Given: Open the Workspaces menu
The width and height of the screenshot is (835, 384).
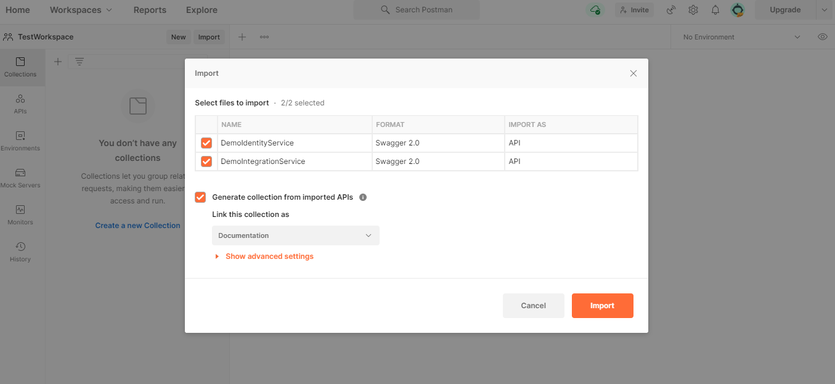Looking at the screenshot, I should pos(80,10).
